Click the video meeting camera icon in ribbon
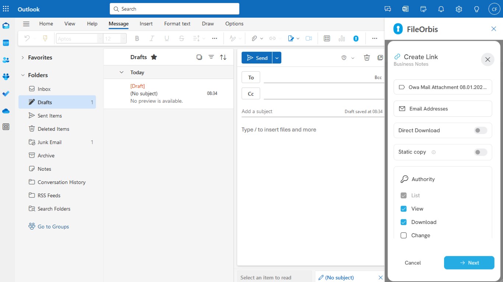The height and width of the screenshot is (282, 503). (309, 38)
